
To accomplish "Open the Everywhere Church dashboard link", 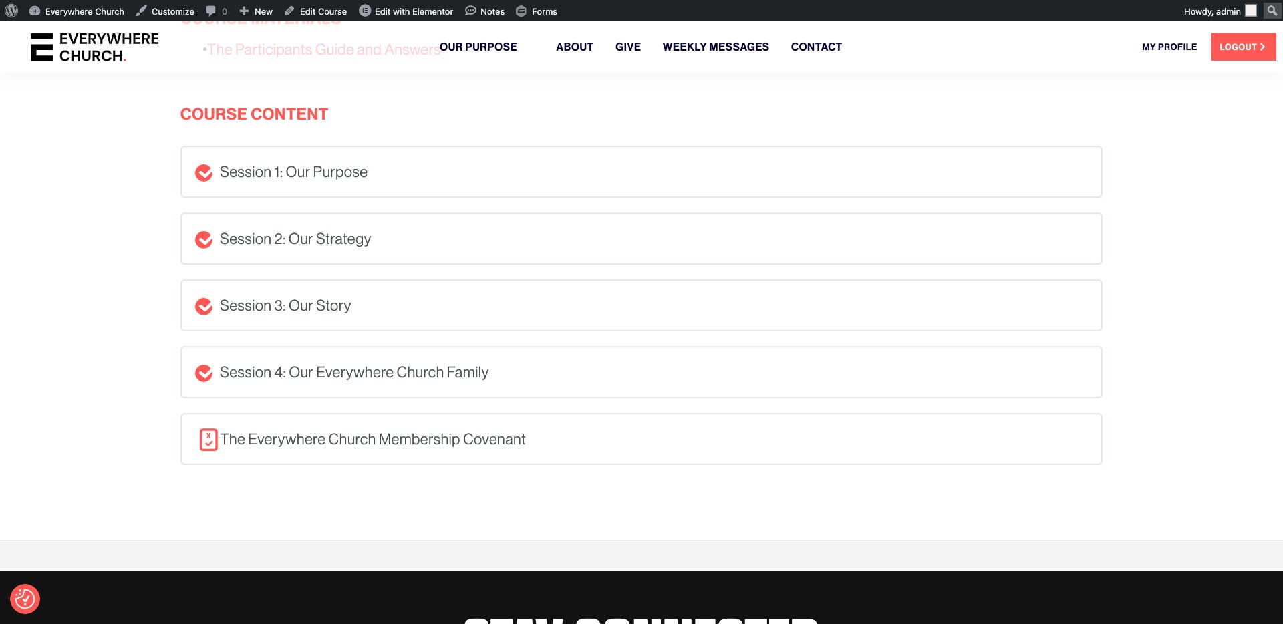I will (77, 11).
